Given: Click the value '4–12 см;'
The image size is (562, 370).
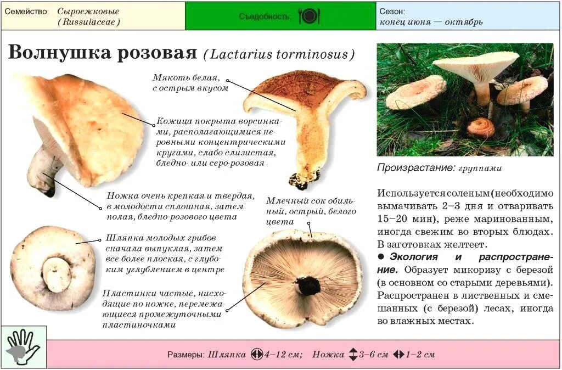Looking at the screenshot, I should tap(283, 355).
